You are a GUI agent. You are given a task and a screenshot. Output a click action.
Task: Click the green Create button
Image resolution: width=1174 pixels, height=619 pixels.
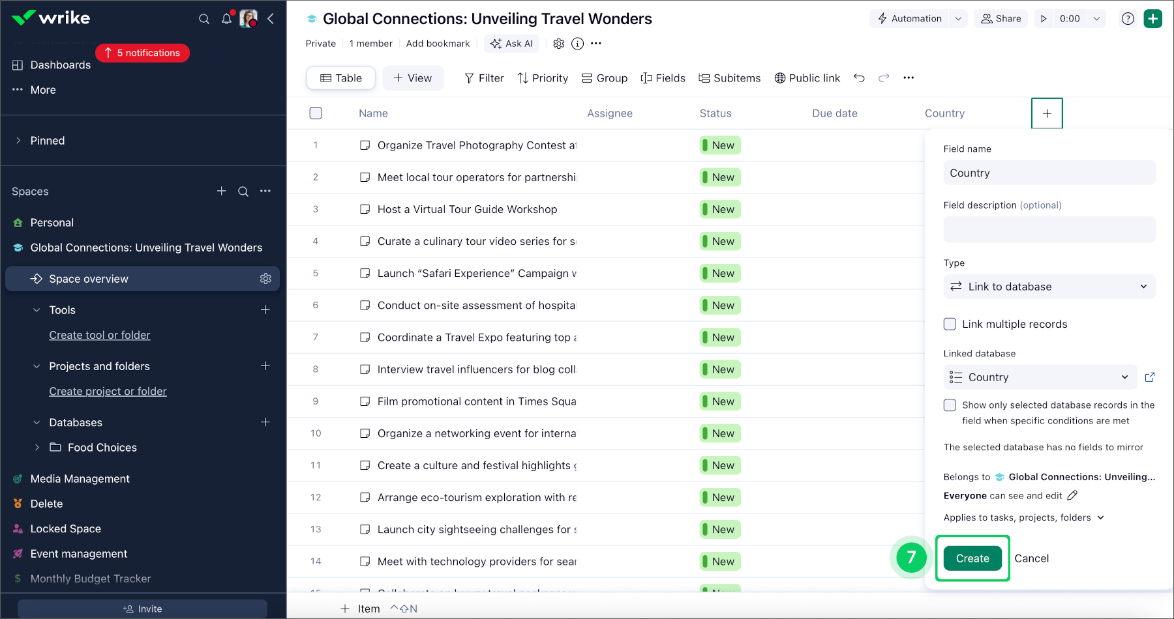click(x=972, y=558)
